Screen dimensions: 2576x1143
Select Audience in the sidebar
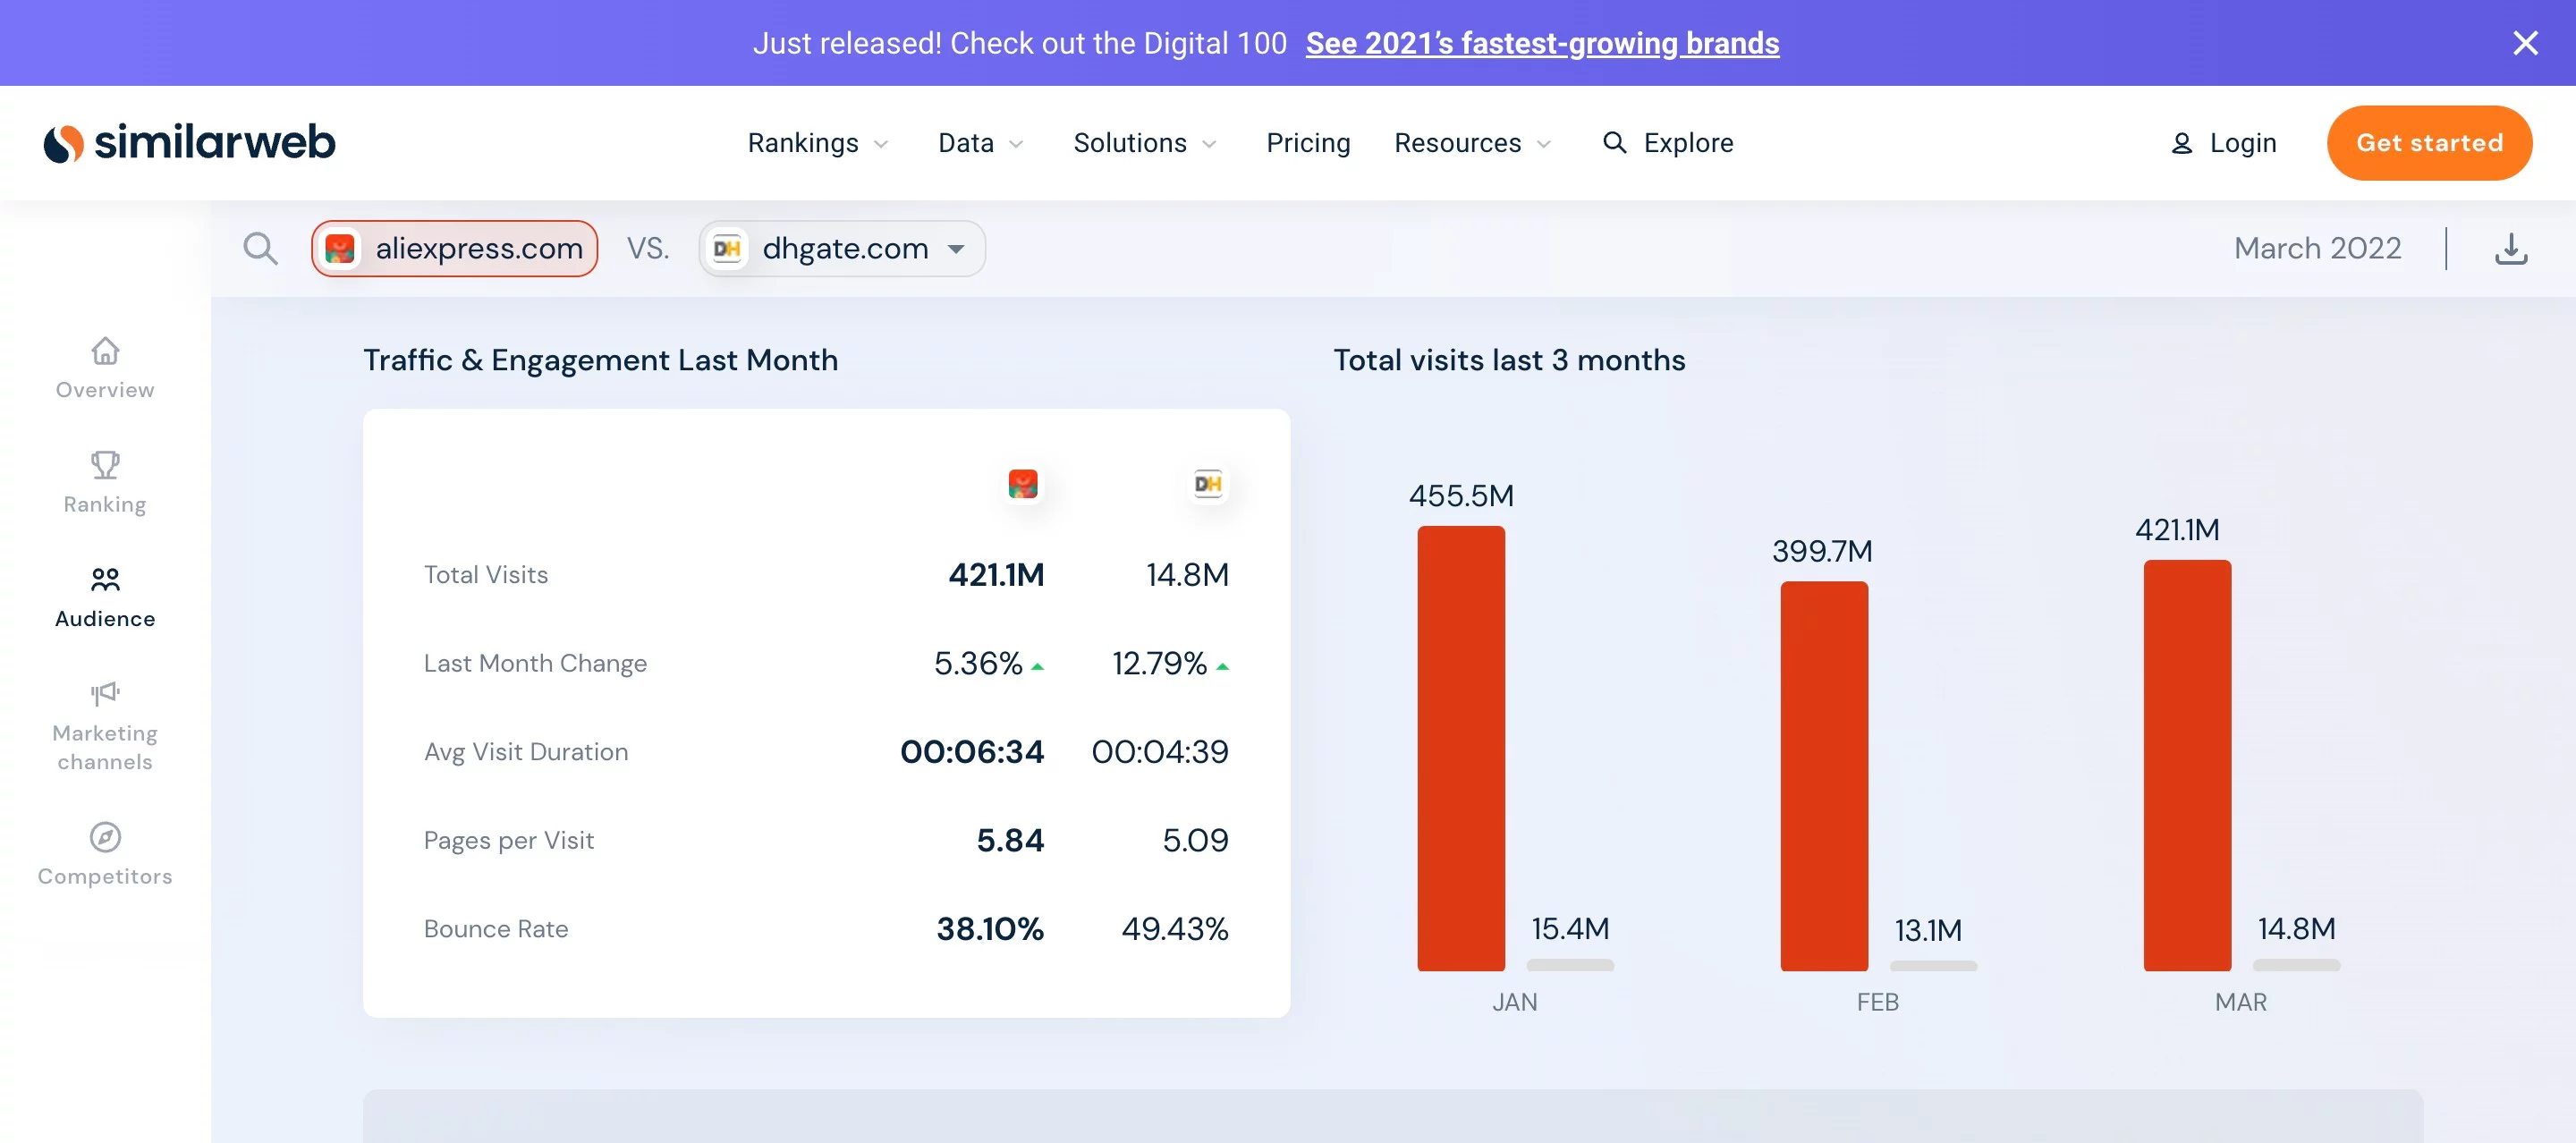(105, 598)
